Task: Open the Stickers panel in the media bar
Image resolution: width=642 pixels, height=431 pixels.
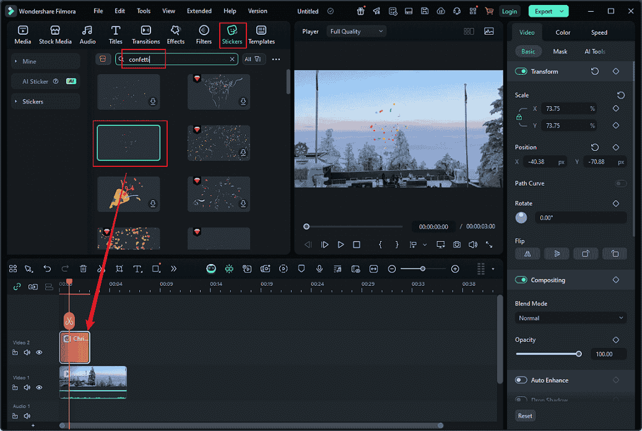Action: (232, 35)
